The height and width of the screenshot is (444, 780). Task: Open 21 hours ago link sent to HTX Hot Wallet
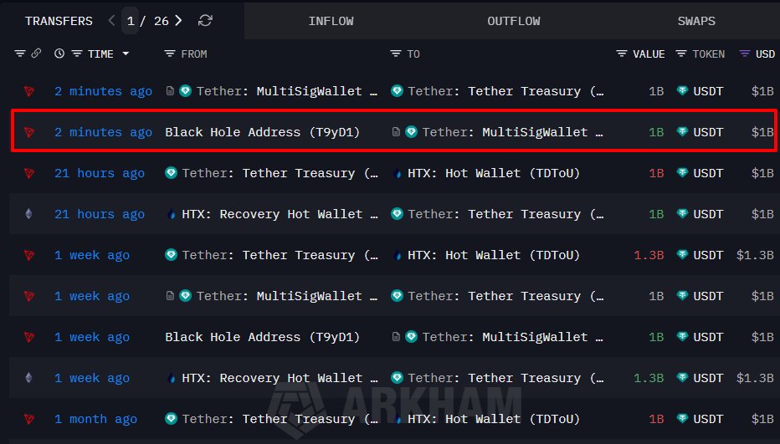point(100,173)
